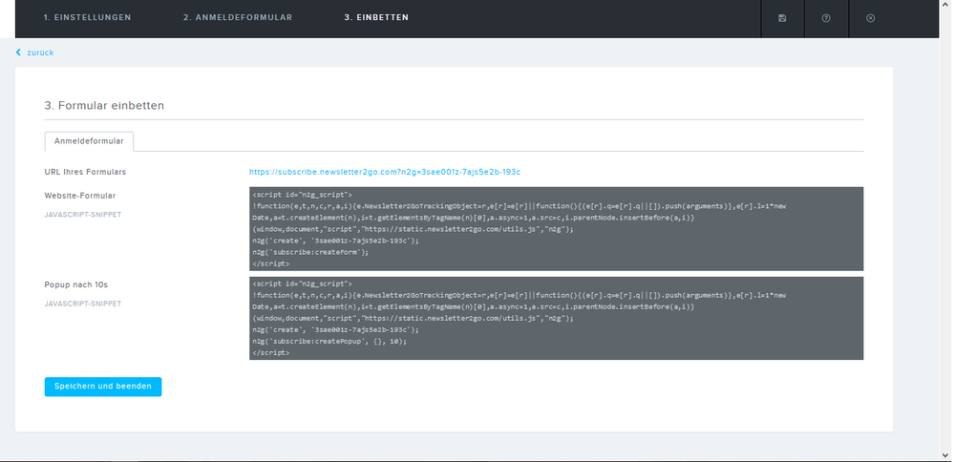The width and height of the screenshot is (955, 462).
Task: Click JAVASCRIPT-SNIPPET text under Popup nach 10s
Action: (x=83, y=304)
